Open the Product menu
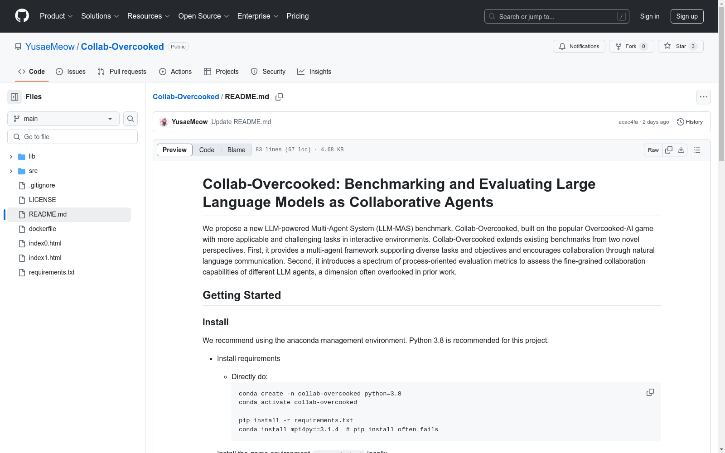The image size is (725, 453). [56, 16]
